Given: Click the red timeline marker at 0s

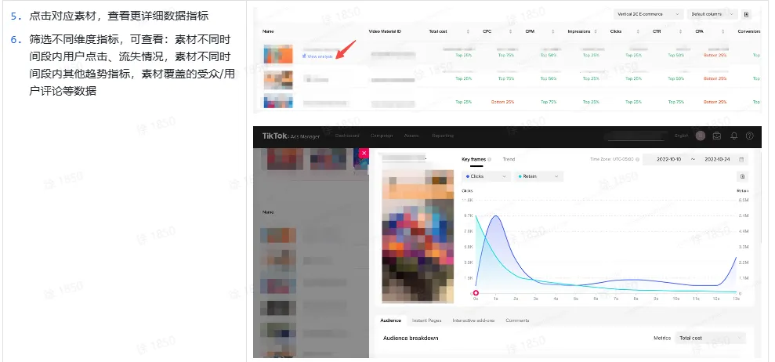Looking at the screenshot, I should pos(476,293).
